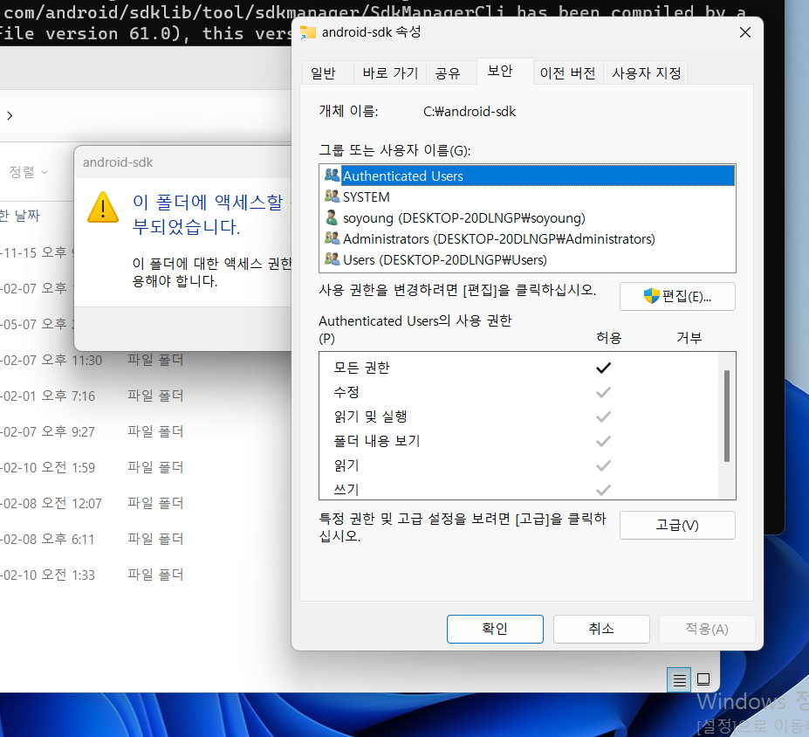The width and height of the screenshot is (809, 737).
Task: Click the Administrators group icon
Action: [332, 238]
